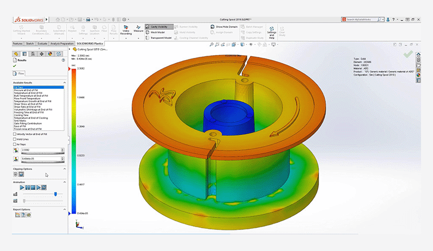Select the Measure tool
The width and height of the screenshot is (433, 251).
138,30
